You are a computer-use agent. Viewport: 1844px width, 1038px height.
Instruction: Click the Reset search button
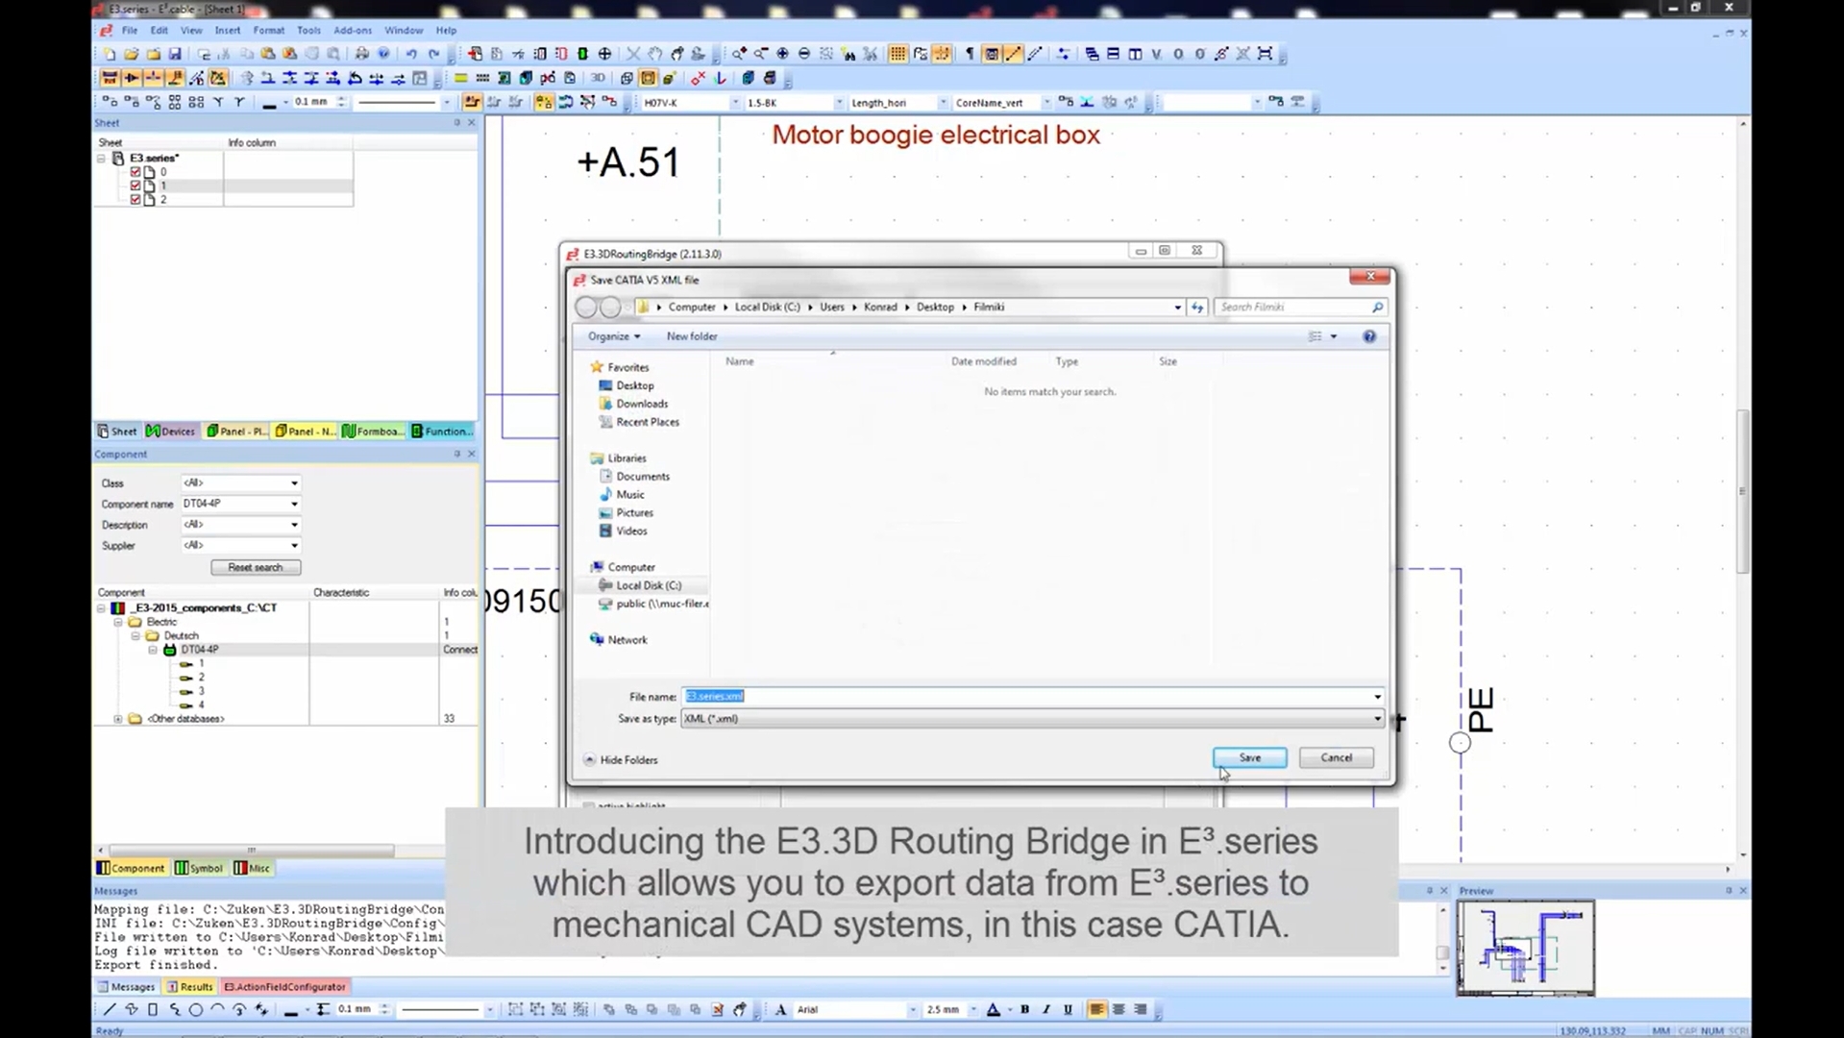254,567
